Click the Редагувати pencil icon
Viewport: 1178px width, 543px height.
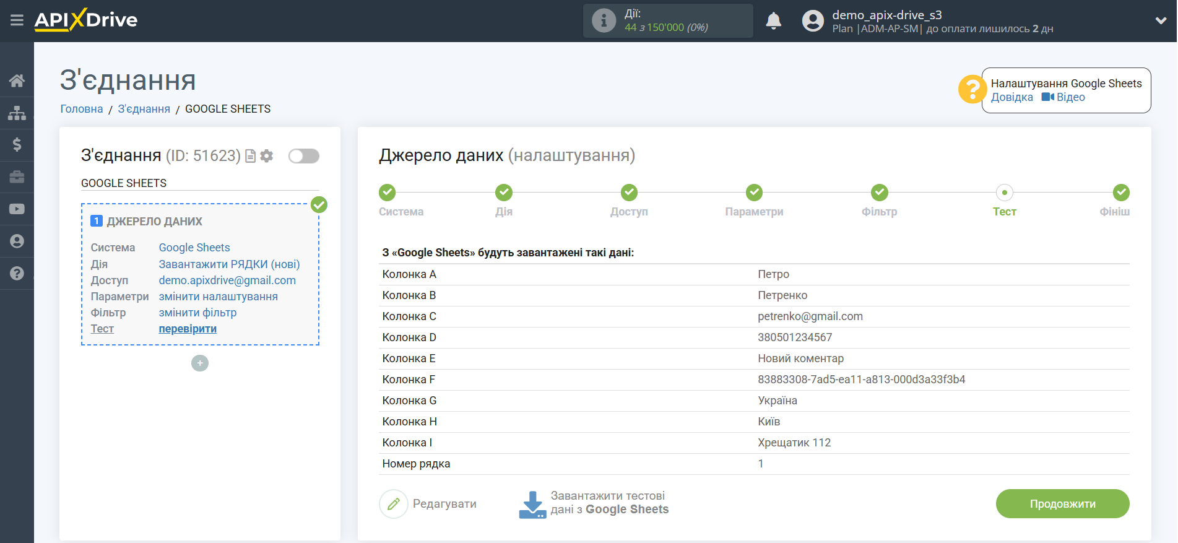click(394, 504)
